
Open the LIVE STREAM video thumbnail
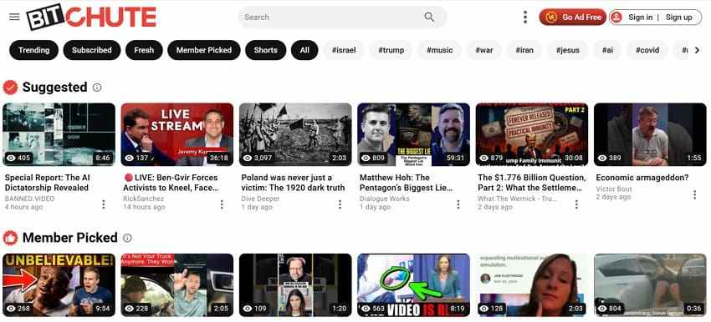pos(177,134)
